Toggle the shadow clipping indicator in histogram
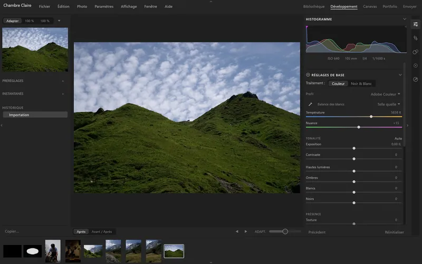The width and height of the screenshot is (422, 264). pyautogui.click(x=307, y=27)
